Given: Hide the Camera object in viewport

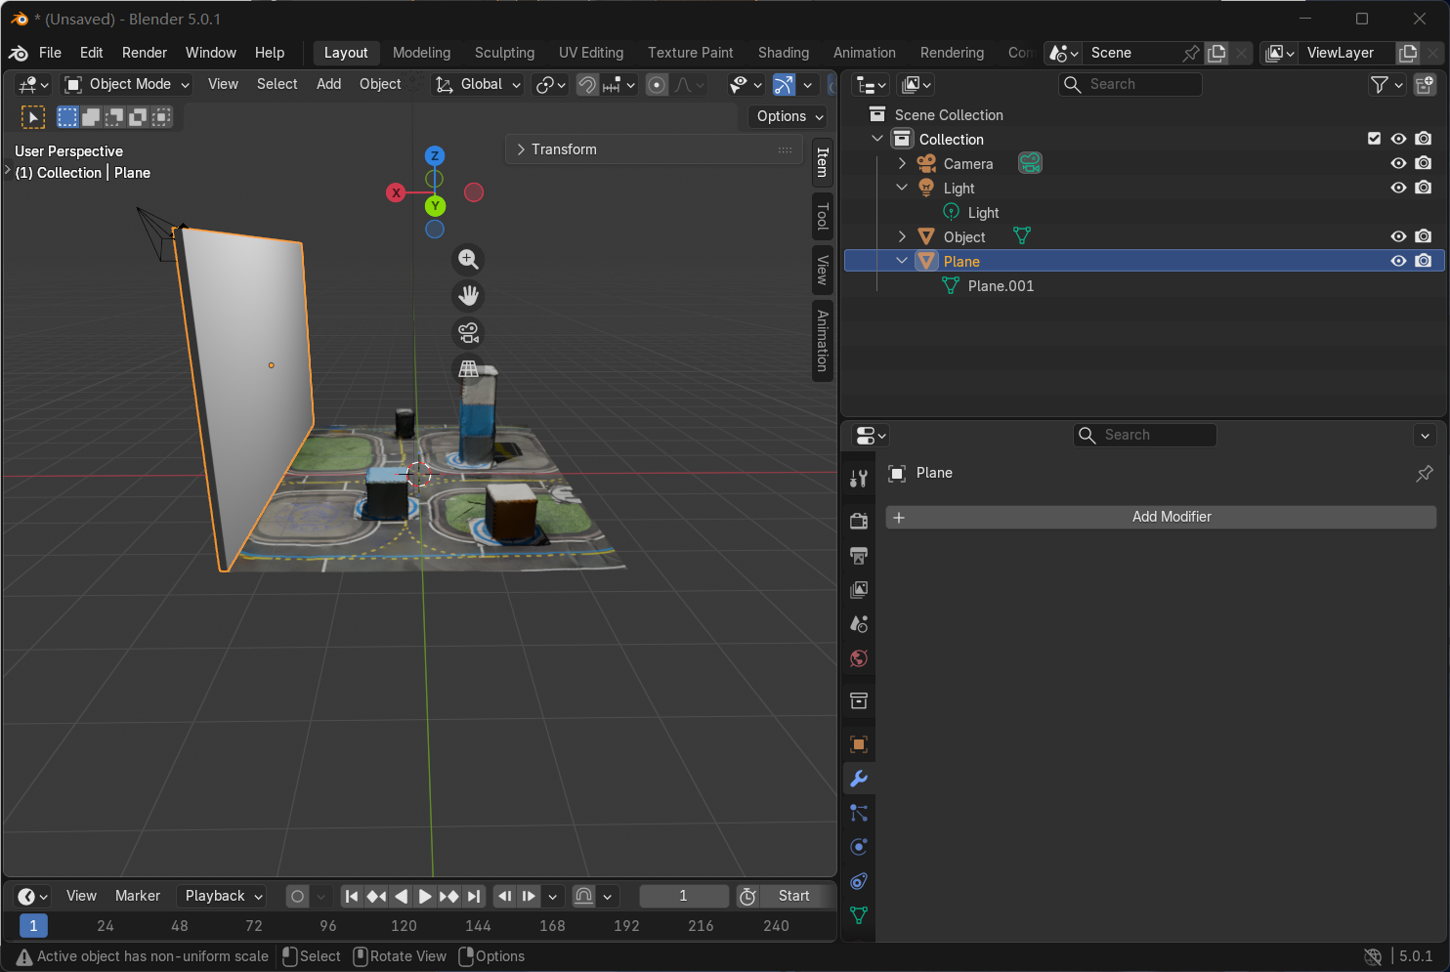Looking at the screenshot, I should (x=1398, y=163).
